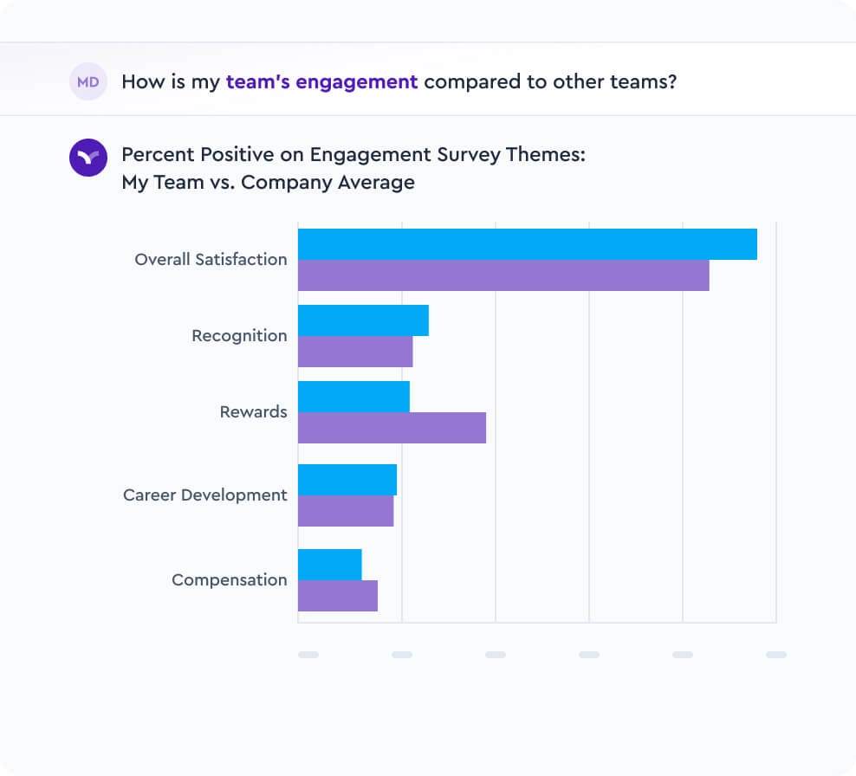Click the purple assistant logo icon

pyautogui.click(x=88, y=158)
